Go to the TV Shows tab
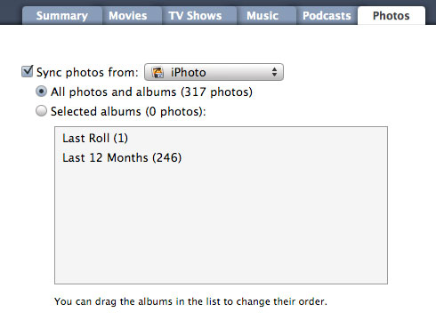 (x=195, y=16)
